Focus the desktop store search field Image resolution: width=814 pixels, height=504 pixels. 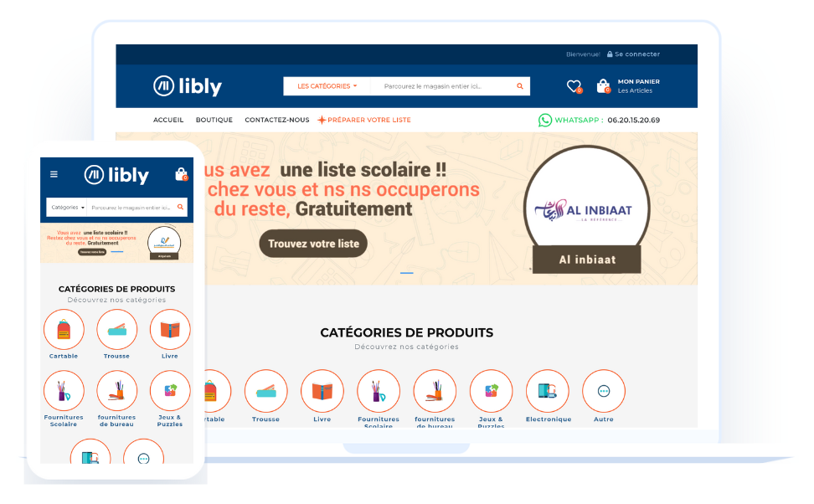pos(442,86)
